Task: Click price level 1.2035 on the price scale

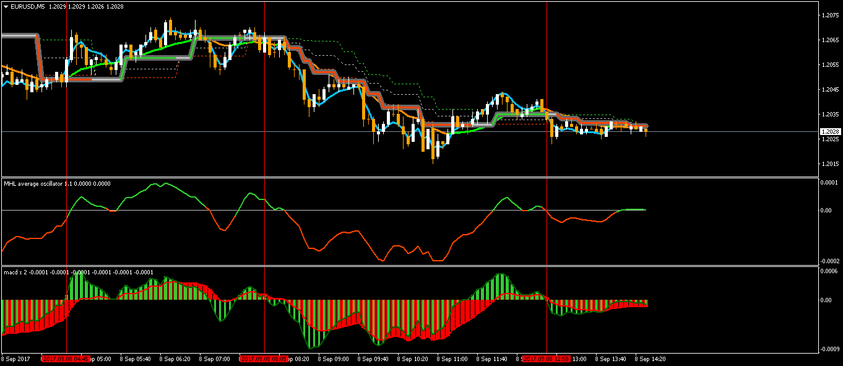Action: (829, 114)
